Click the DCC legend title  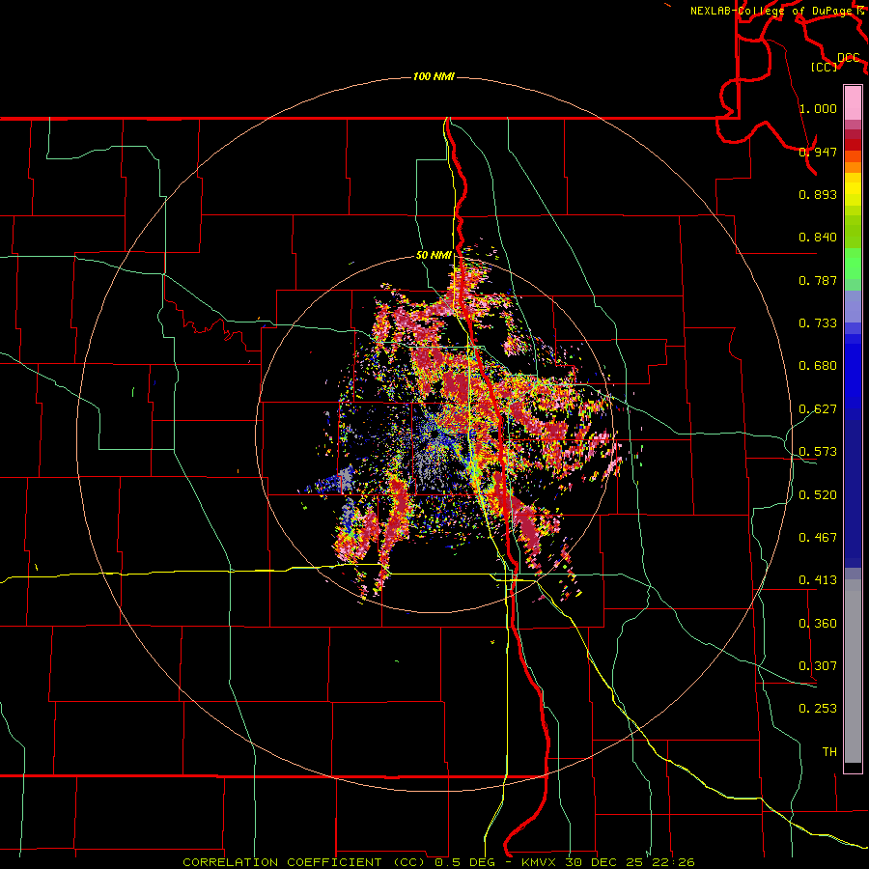click(849, 58)
